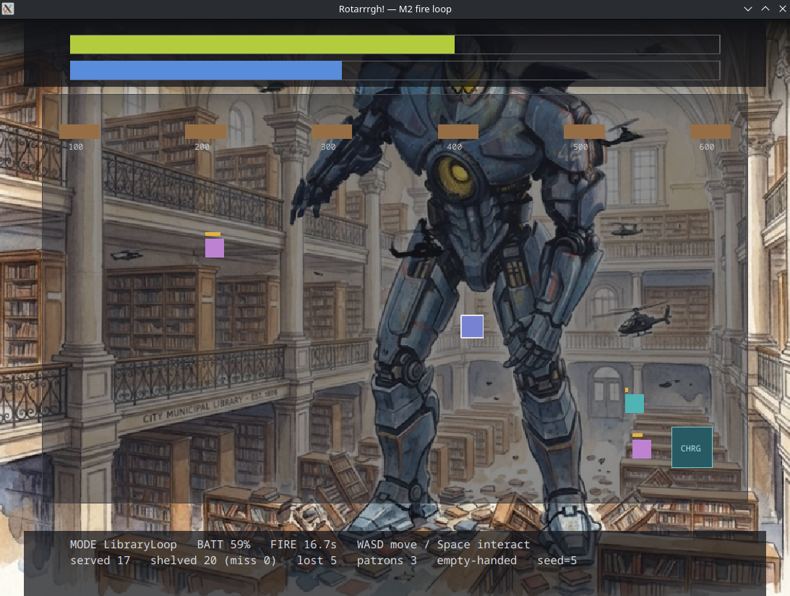Select the blue player square
This screenshot has height=596, width=790.
(472, 327)
